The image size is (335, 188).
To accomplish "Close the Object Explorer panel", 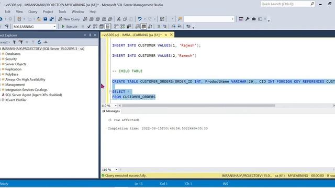I will [95, 35].
